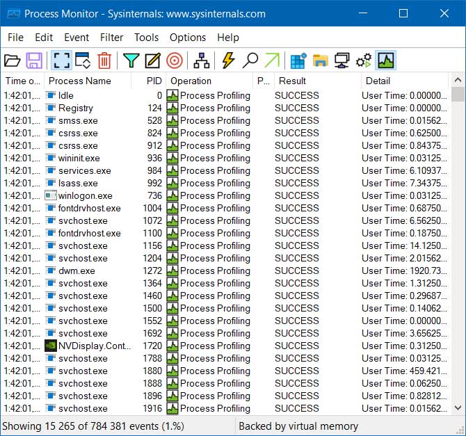Image resolution: width=466 pixels, height=436 pixels.
Task: Click the events count status text
Action: click(x=93, y=426)
